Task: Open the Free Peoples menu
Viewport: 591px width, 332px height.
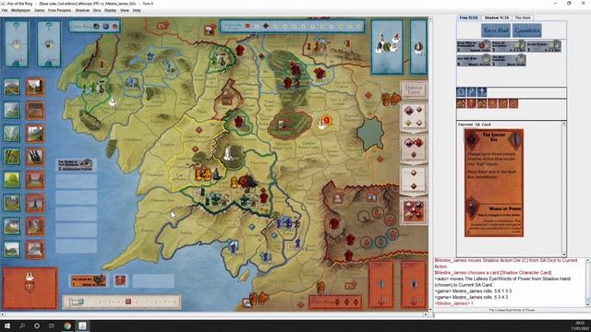Action: 59,10
